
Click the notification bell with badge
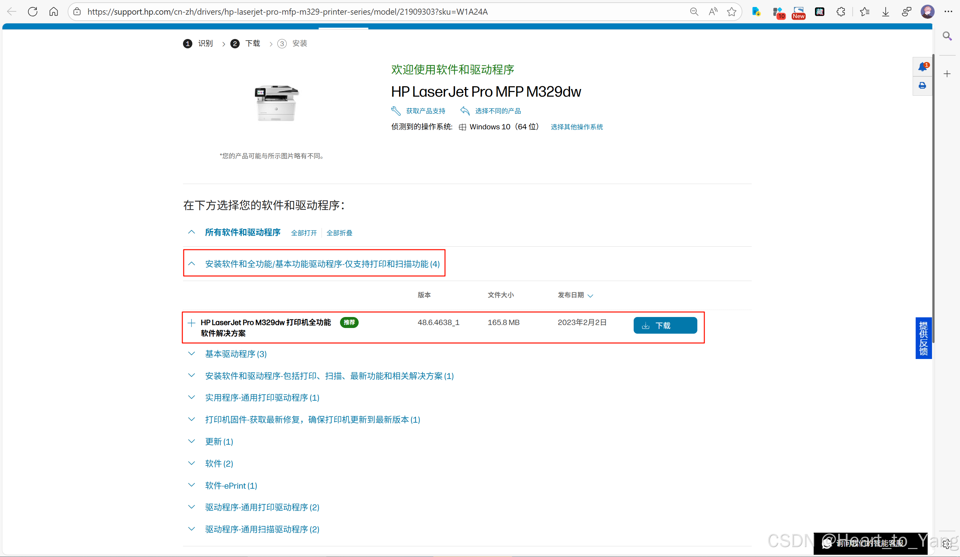922,67
